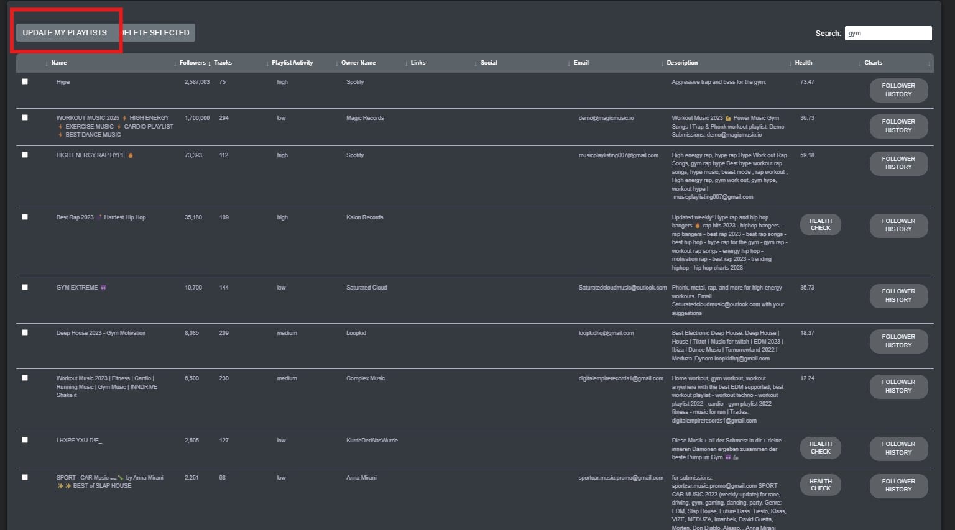955x530 pixels.
Task: Open Follower History for GYM EXTREME
Action: coord(898,296)
